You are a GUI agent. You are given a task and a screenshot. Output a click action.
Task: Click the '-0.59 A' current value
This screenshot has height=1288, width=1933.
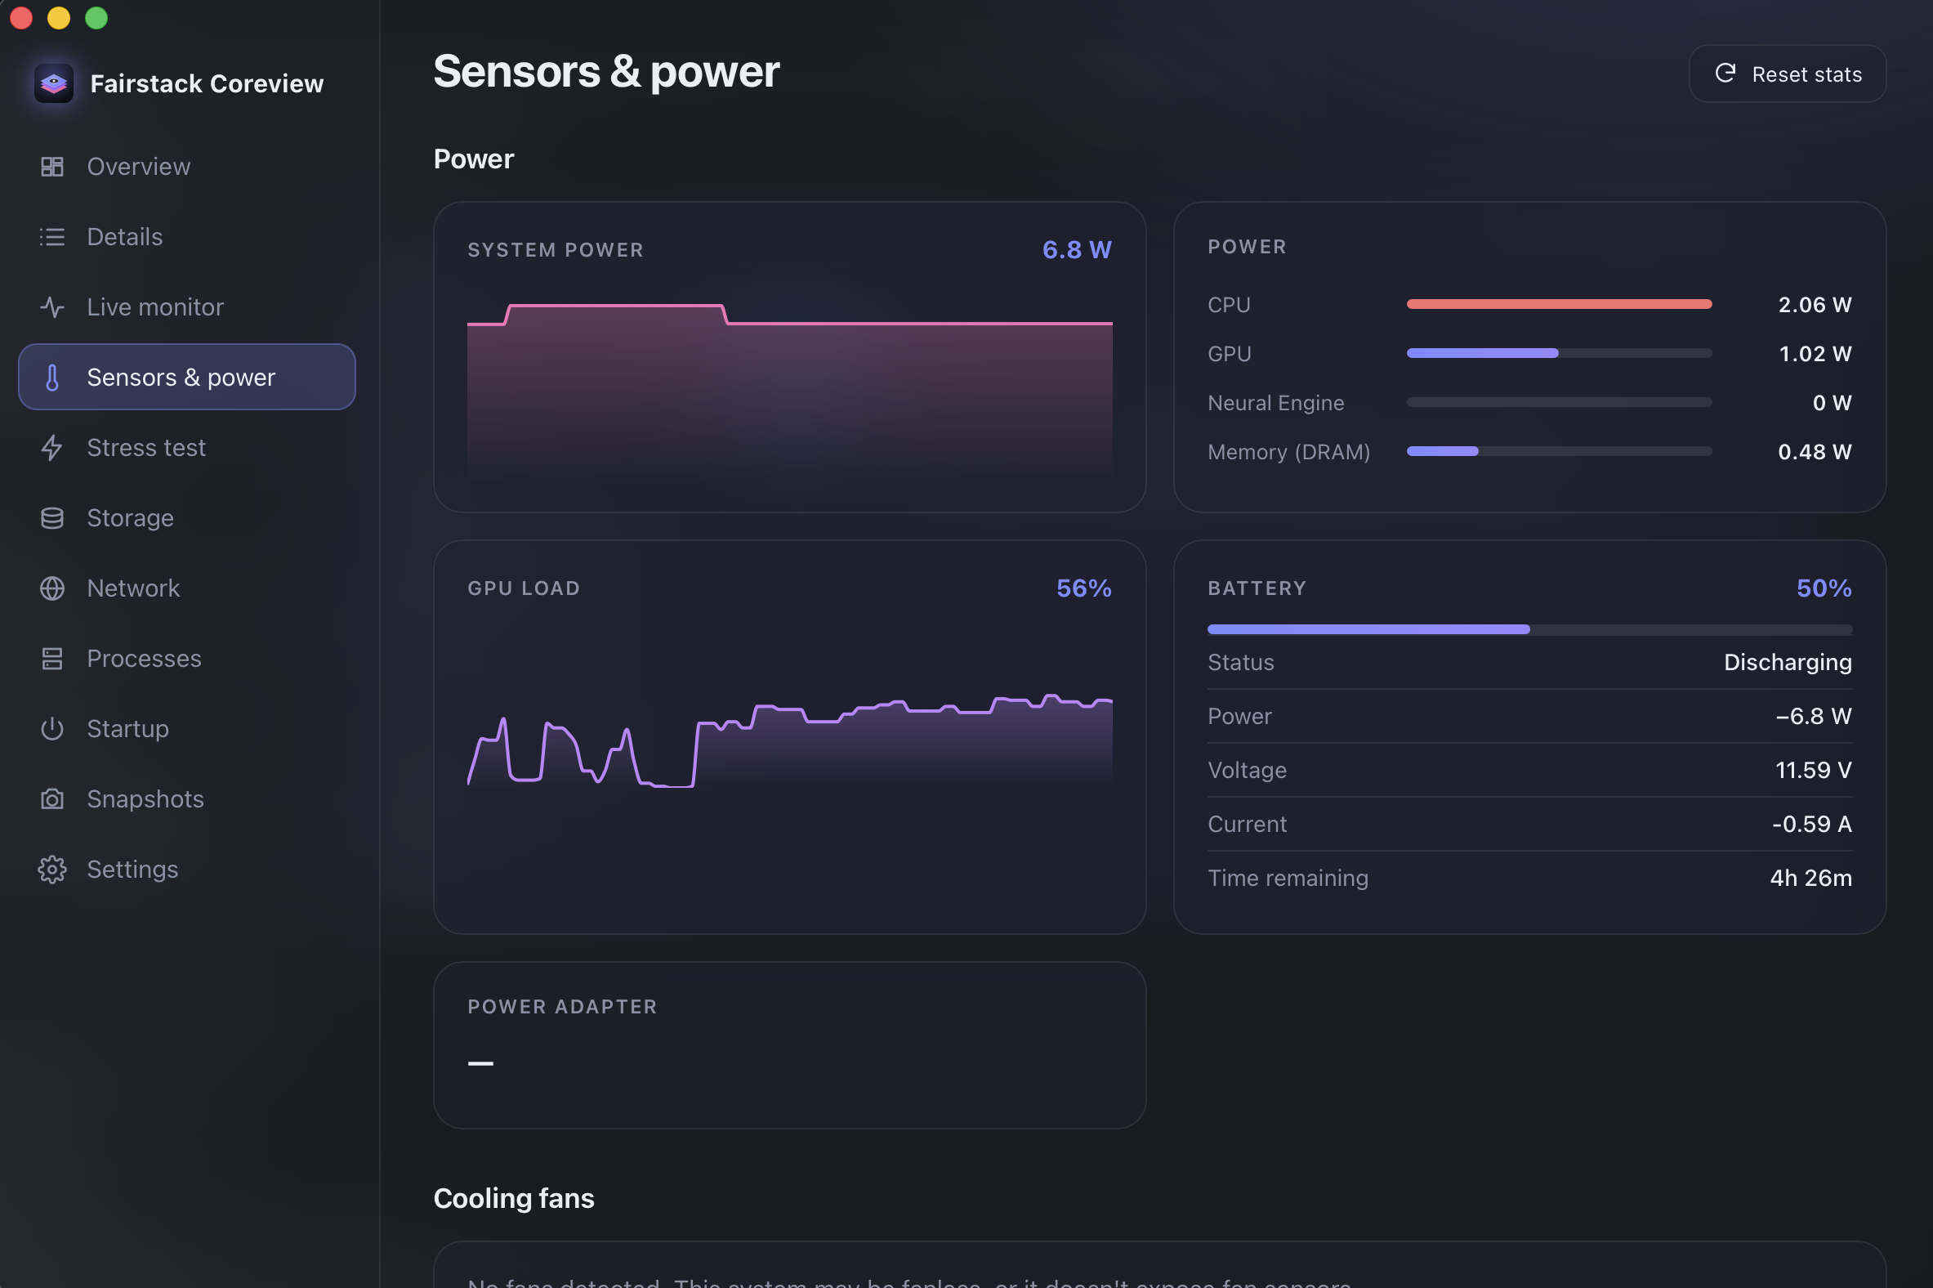point(1811,824)
